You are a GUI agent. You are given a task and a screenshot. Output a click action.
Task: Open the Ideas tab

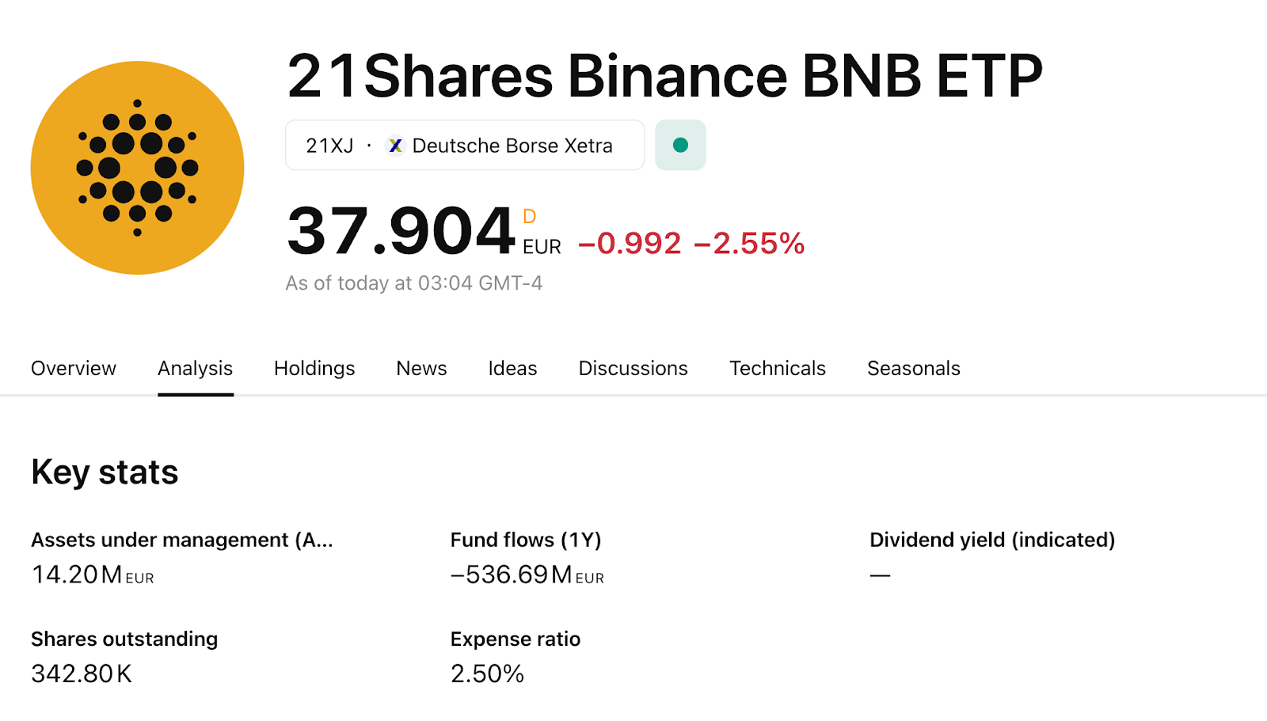click(x=512, y=368)
